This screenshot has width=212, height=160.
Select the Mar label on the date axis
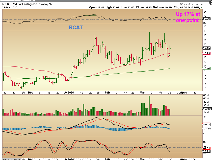click(142, 93)
